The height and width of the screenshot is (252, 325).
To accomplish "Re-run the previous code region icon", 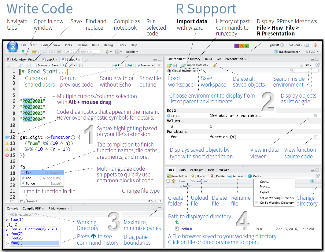I will point(130,65).
